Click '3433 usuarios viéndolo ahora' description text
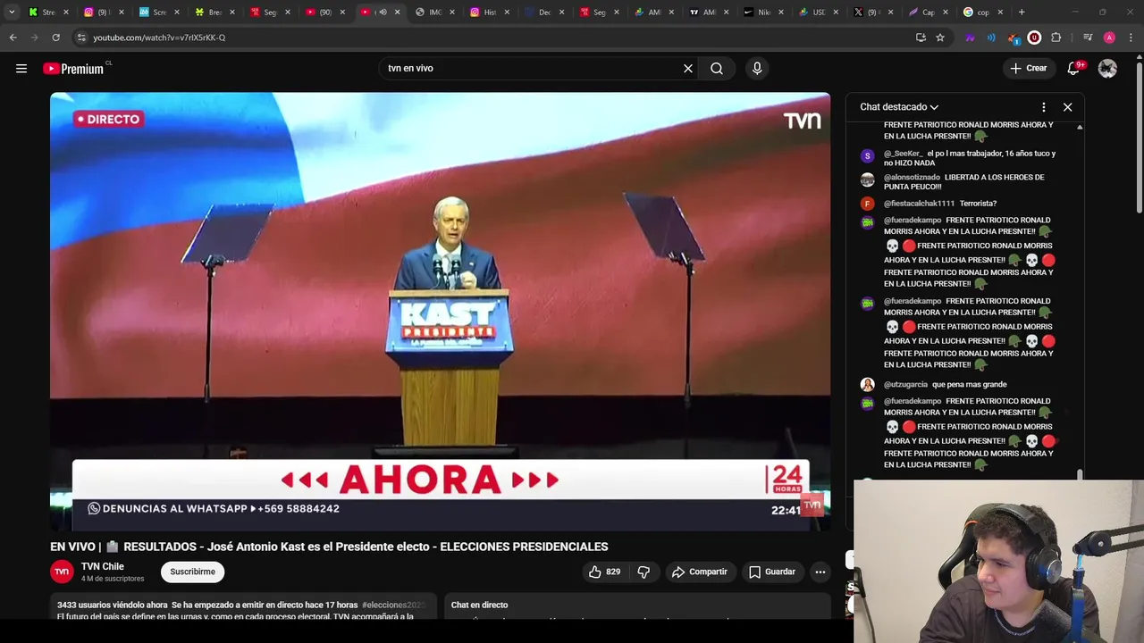The image size is (1144, 643). pyautogui.click(x=113, y=605)
